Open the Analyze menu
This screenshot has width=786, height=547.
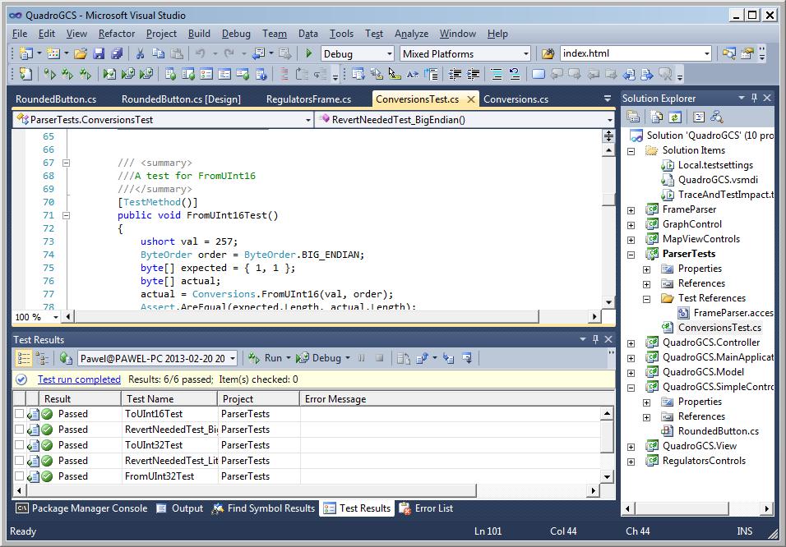(412, 34)
